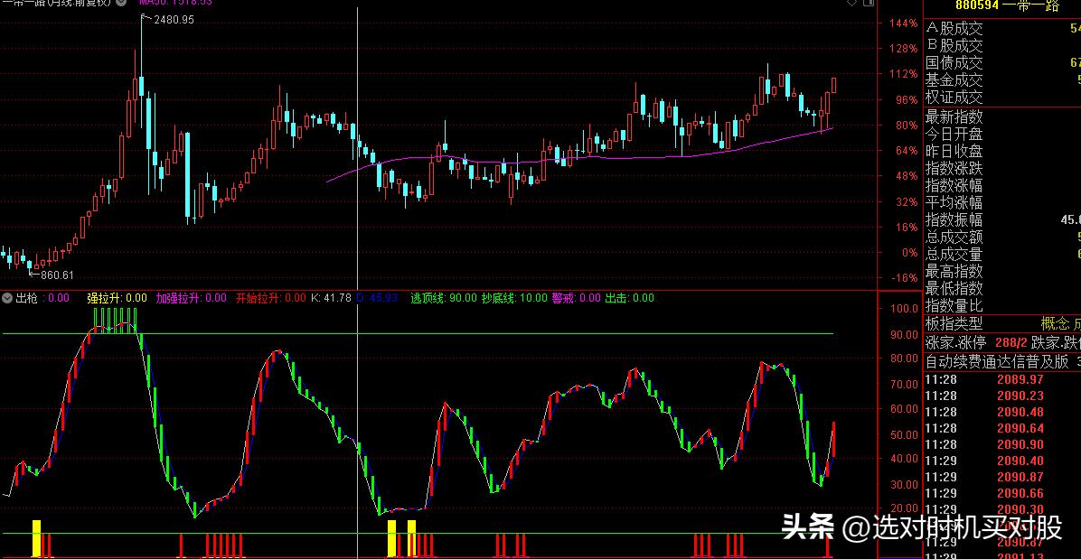
Task: Select the 权证成交 row
Action: pyautogui.click(x=1002, y=97)
